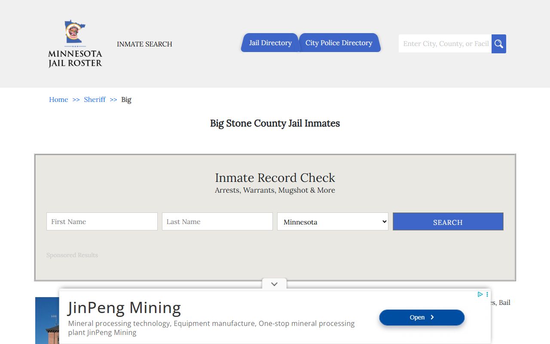Go to Sheriff breadcrumb link
550x344 pixels.
(x=95, y=99)
